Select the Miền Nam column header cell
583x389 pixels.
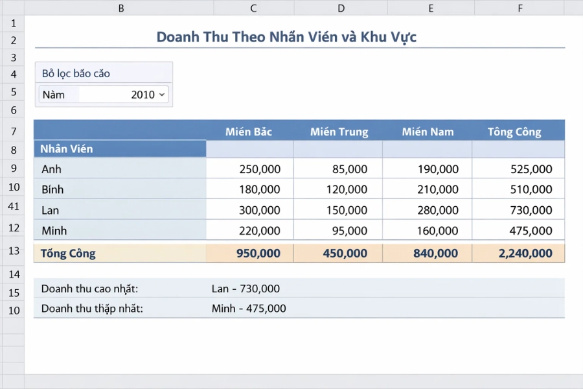pyautogui.click(x=428, y=131)
